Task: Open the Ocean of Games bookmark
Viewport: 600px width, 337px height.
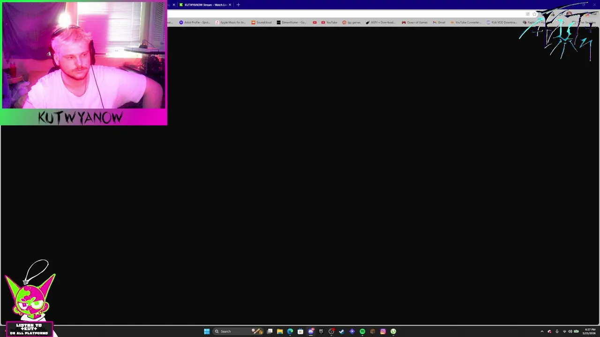Action: (414, 22)
